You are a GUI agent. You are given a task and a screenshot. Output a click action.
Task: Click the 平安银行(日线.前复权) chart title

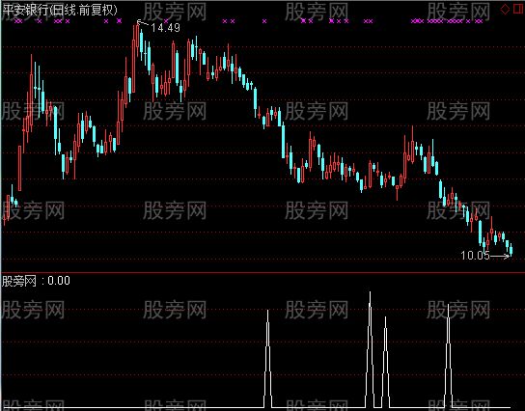pos(60,10)
